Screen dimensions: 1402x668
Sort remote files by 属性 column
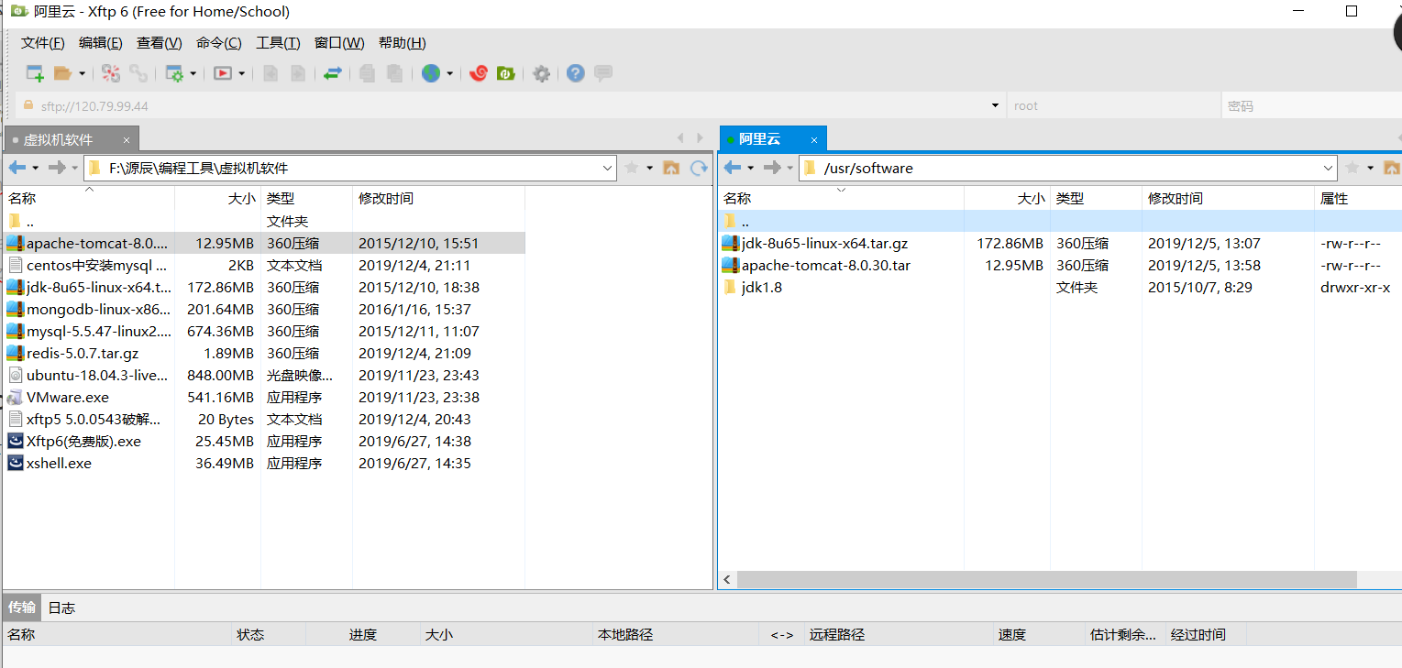[1358, 198]
